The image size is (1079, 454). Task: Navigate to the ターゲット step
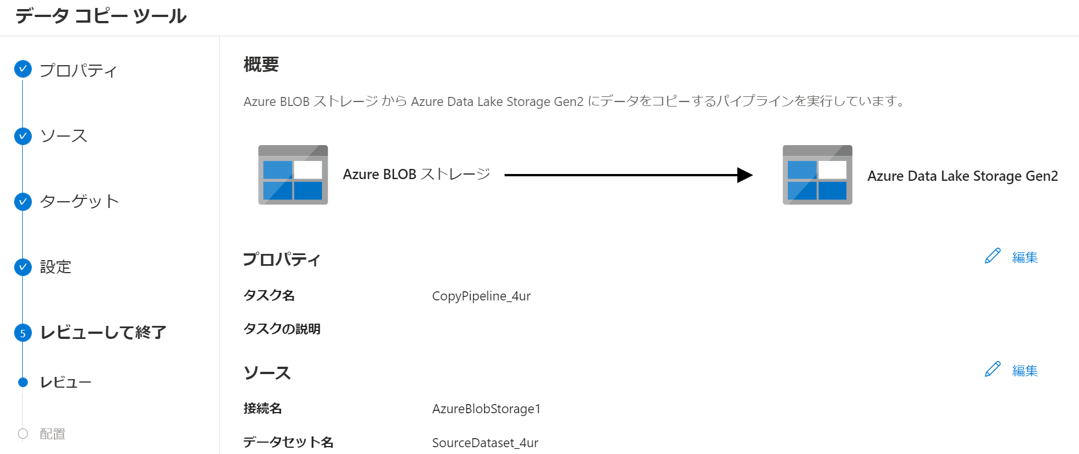click(79, 201)
